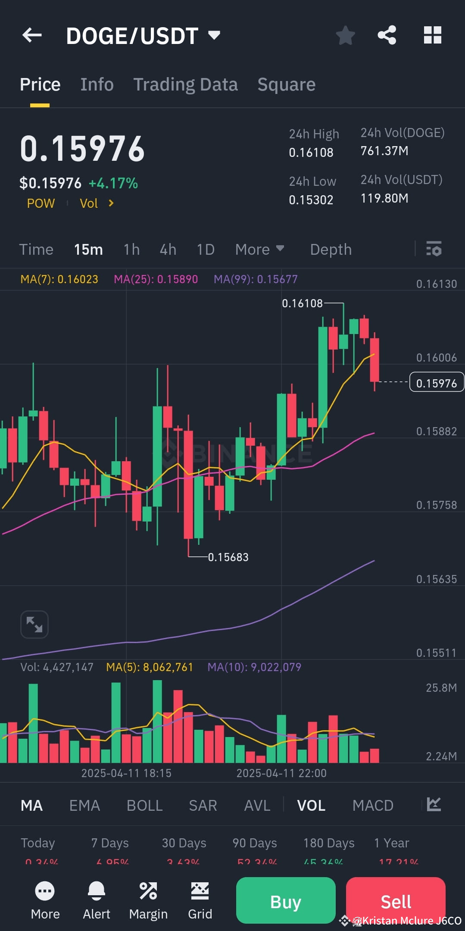
Task: Open the Square tab
Action: [x=286, y=84]
